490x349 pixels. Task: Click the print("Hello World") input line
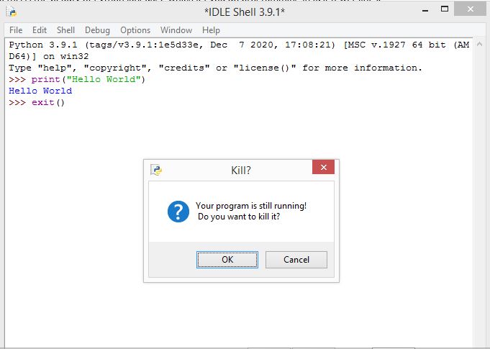pyautogui.click(x=77, y=79)
